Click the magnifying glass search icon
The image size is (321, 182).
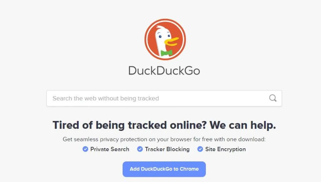[273, 98]
